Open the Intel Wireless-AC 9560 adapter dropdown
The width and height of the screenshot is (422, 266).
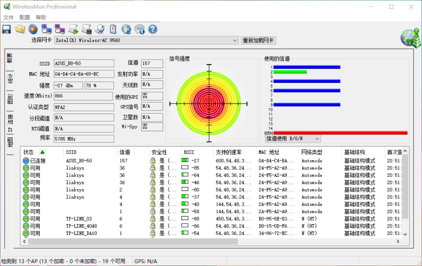click(x=235, y=40)
